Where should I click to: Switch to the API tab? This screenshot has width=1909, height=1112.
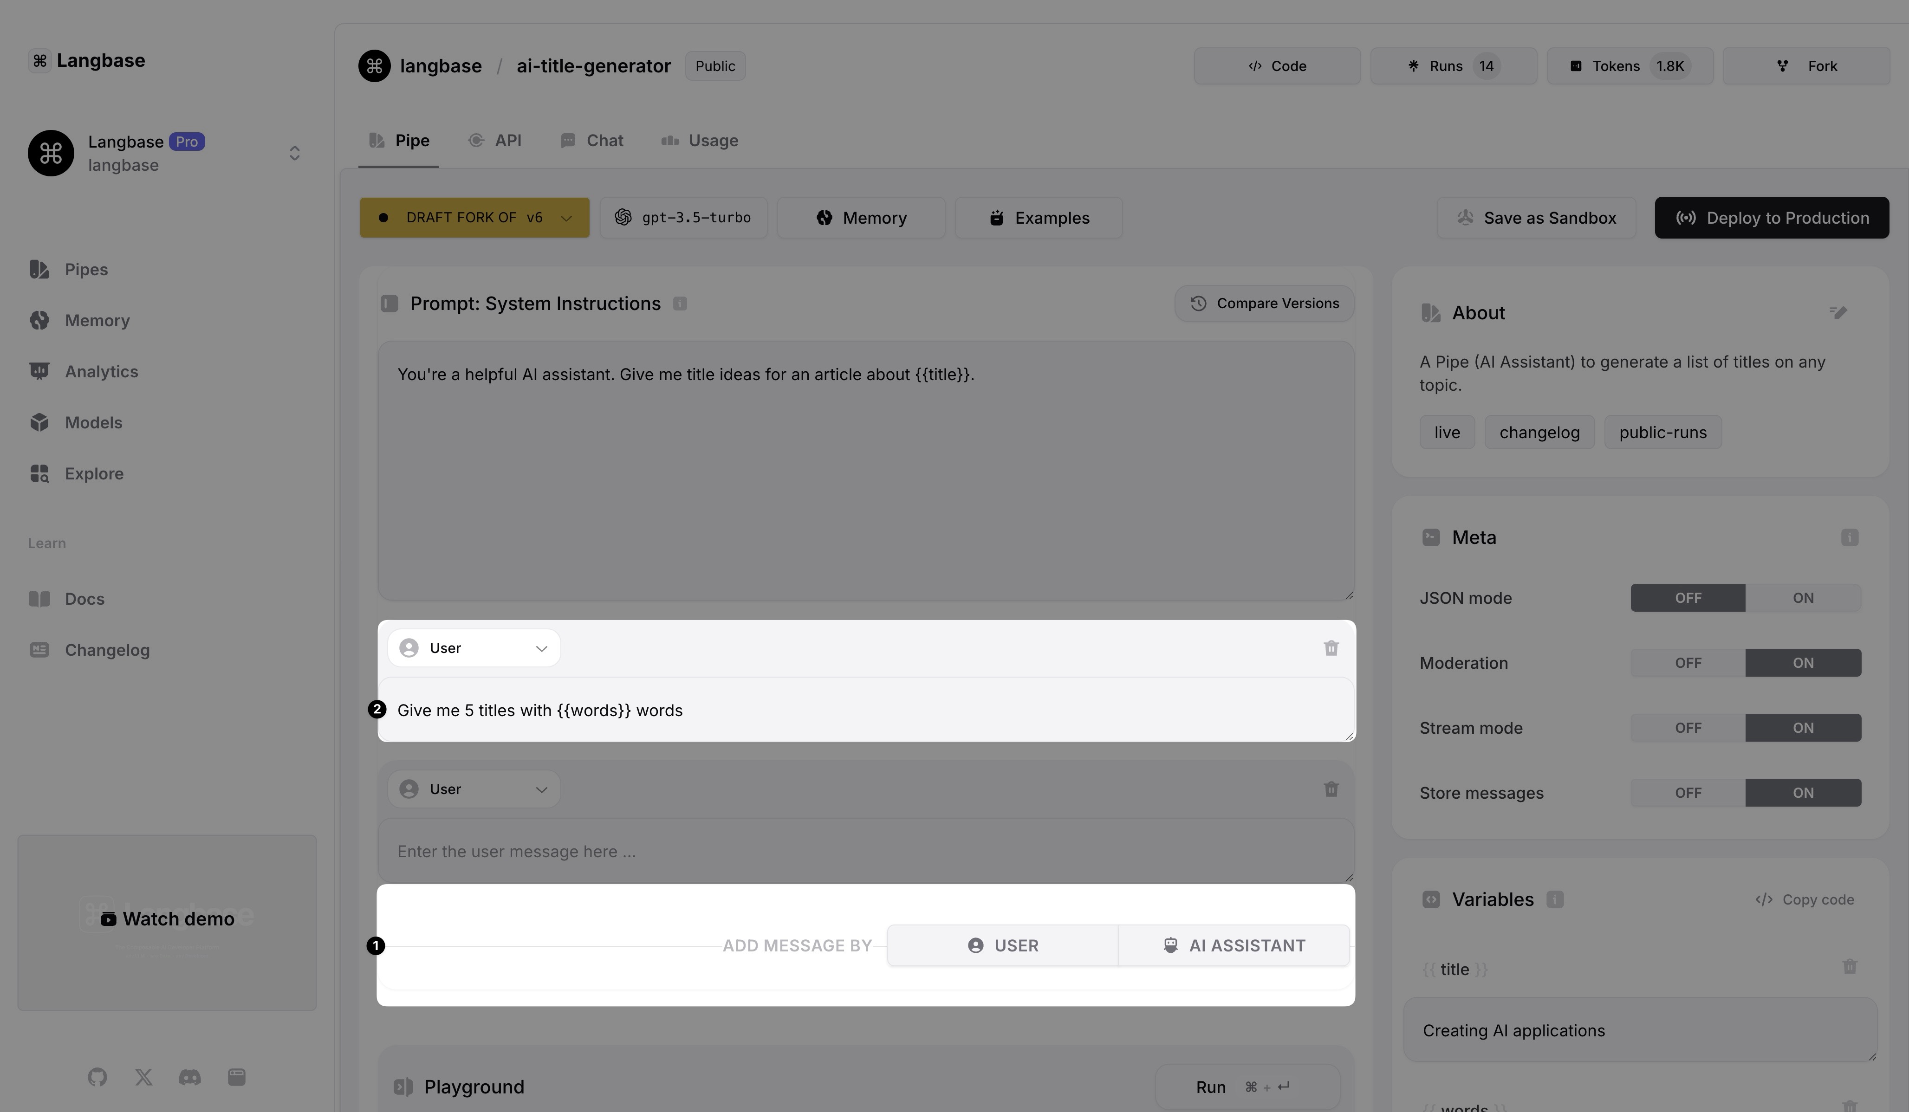(495, 141)
